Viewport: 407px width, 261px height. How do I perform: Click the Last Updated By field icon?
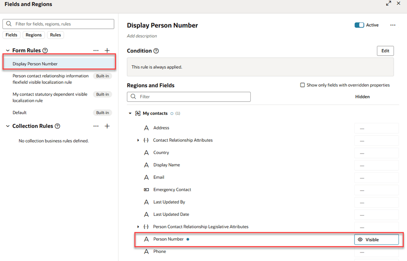click(x=147, y=202)
